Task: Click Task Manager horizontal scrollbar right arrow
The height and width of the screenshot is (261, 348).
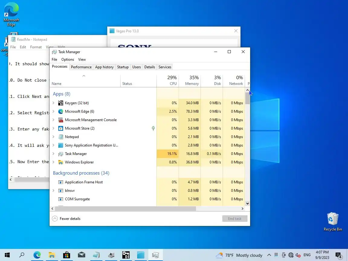Action: pyautogui.click(x=242, y=209)
